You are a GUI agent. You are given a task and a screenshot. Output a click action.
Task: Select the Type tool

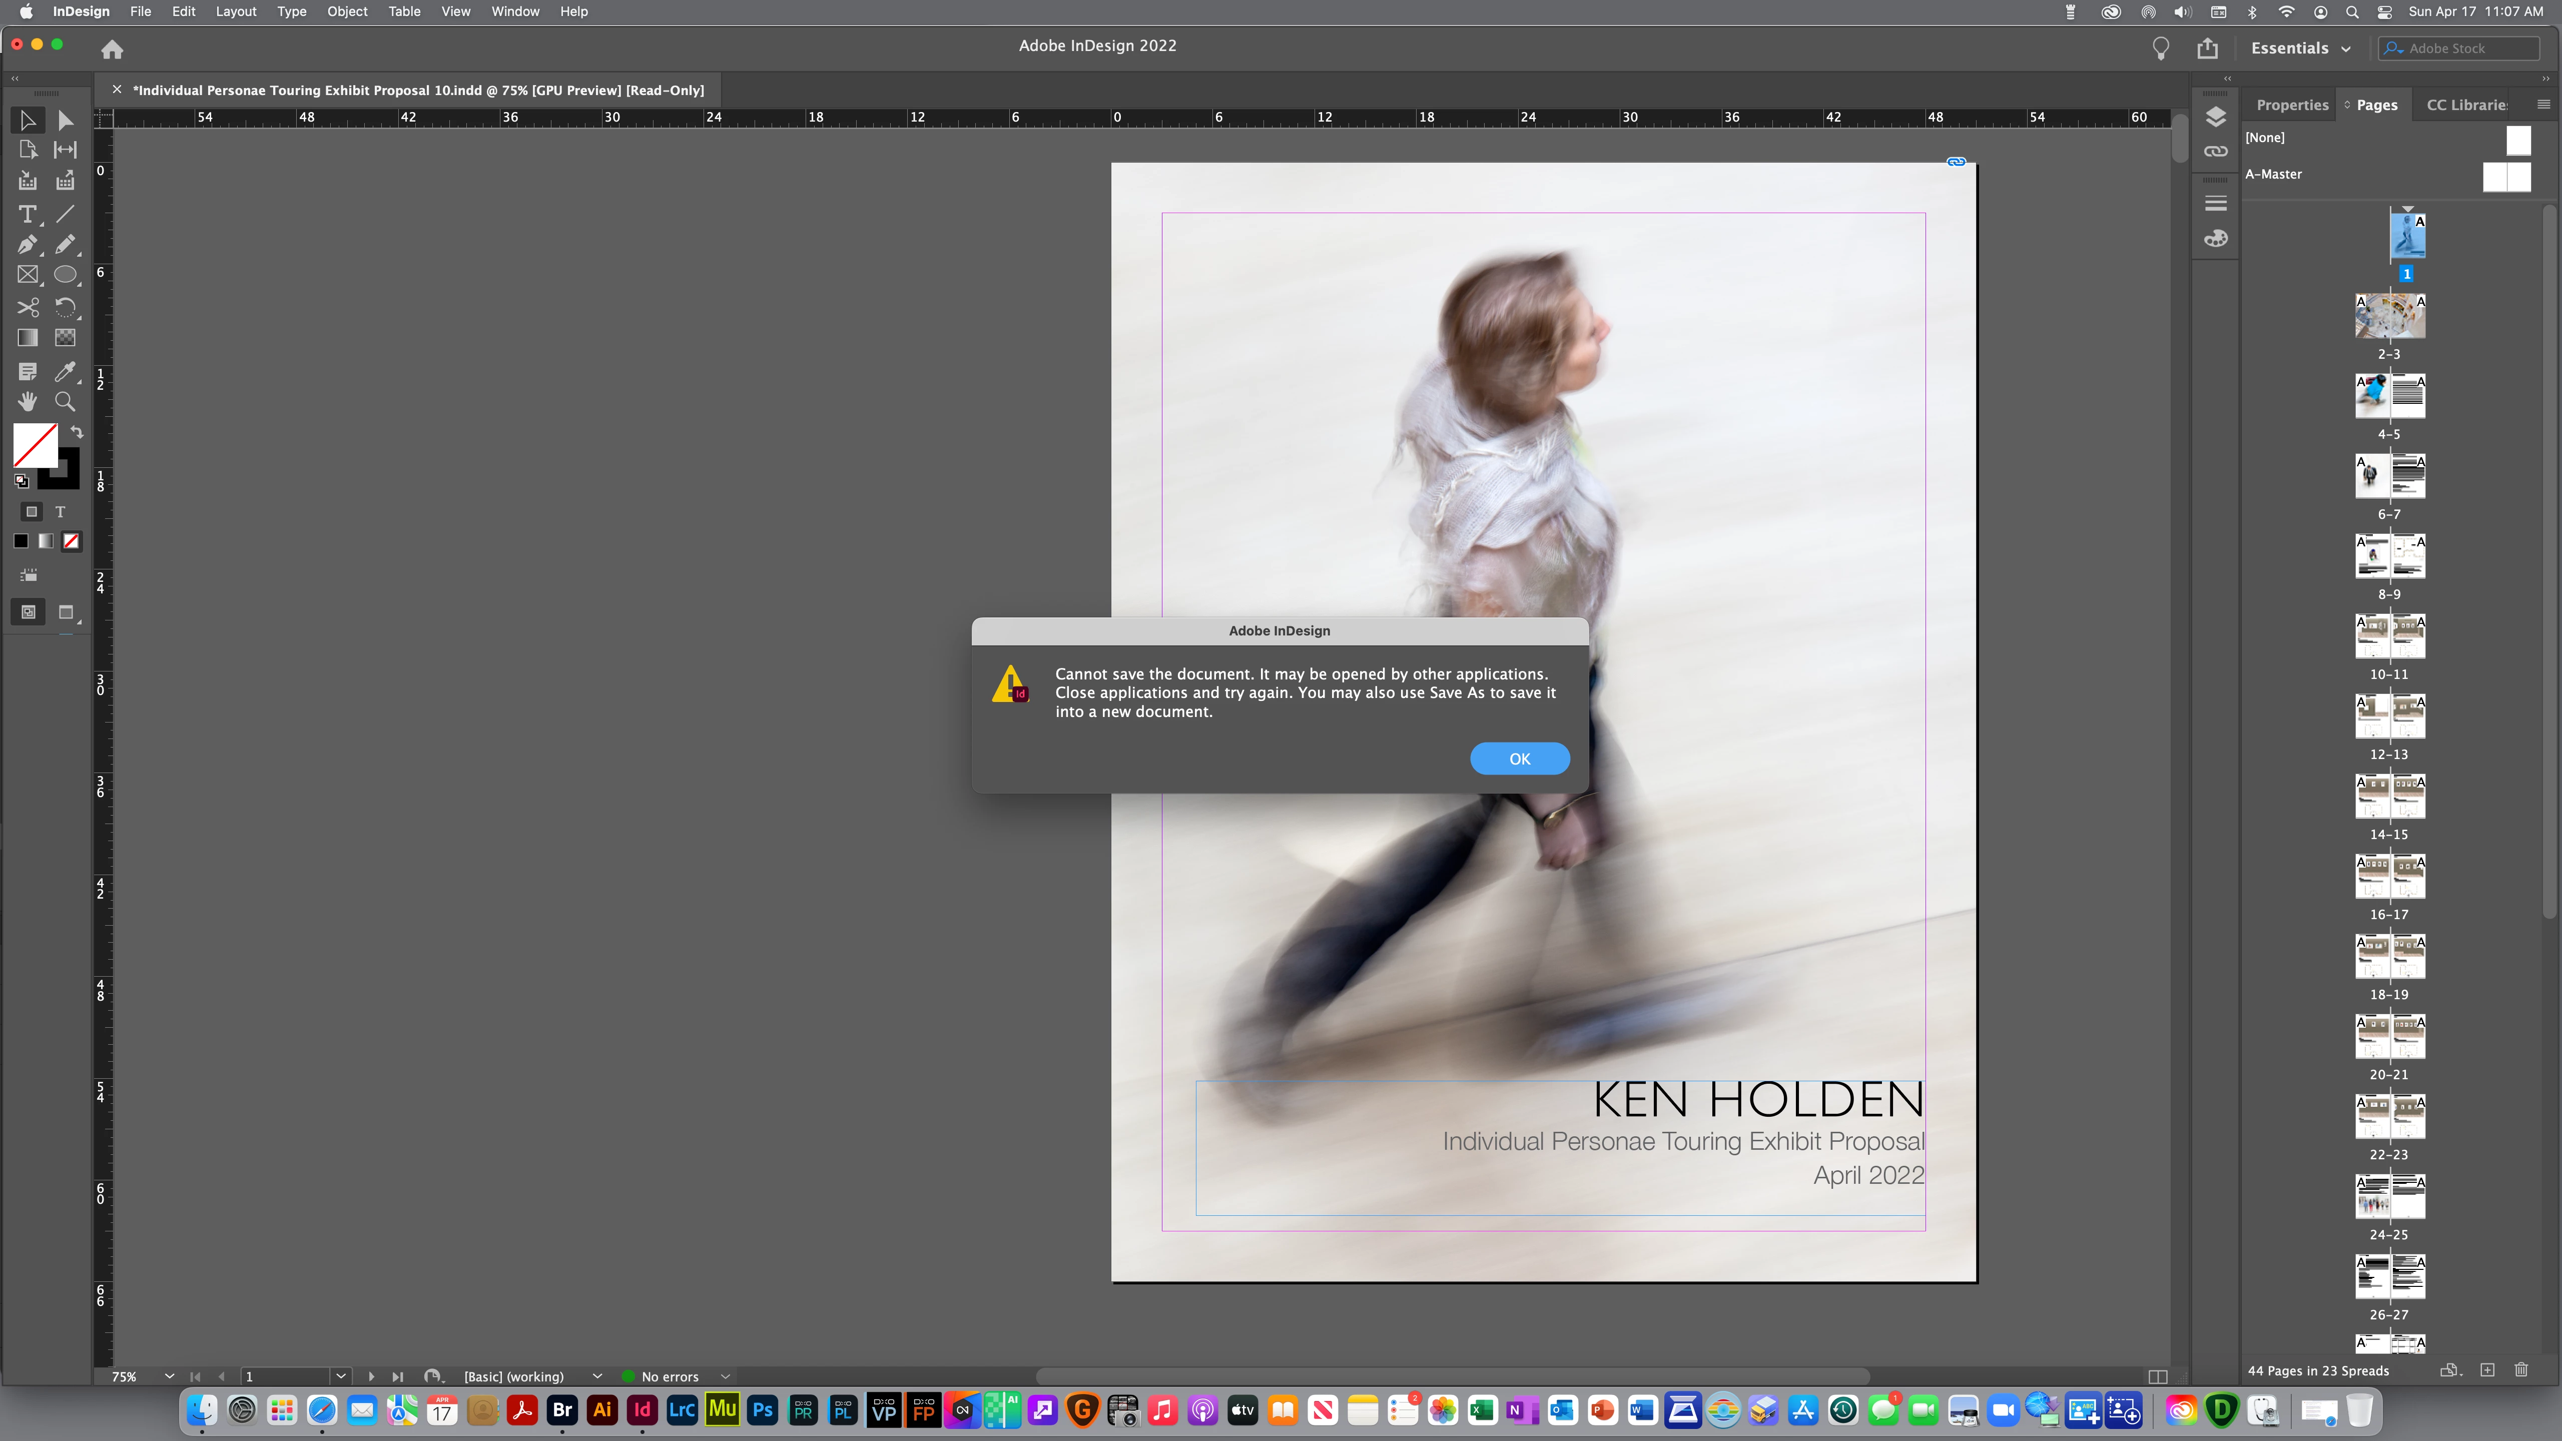point(27,215)
